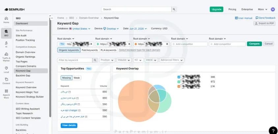Click the search magnifier button in top bar
The image size is (278, 134).
click(174, 10)
